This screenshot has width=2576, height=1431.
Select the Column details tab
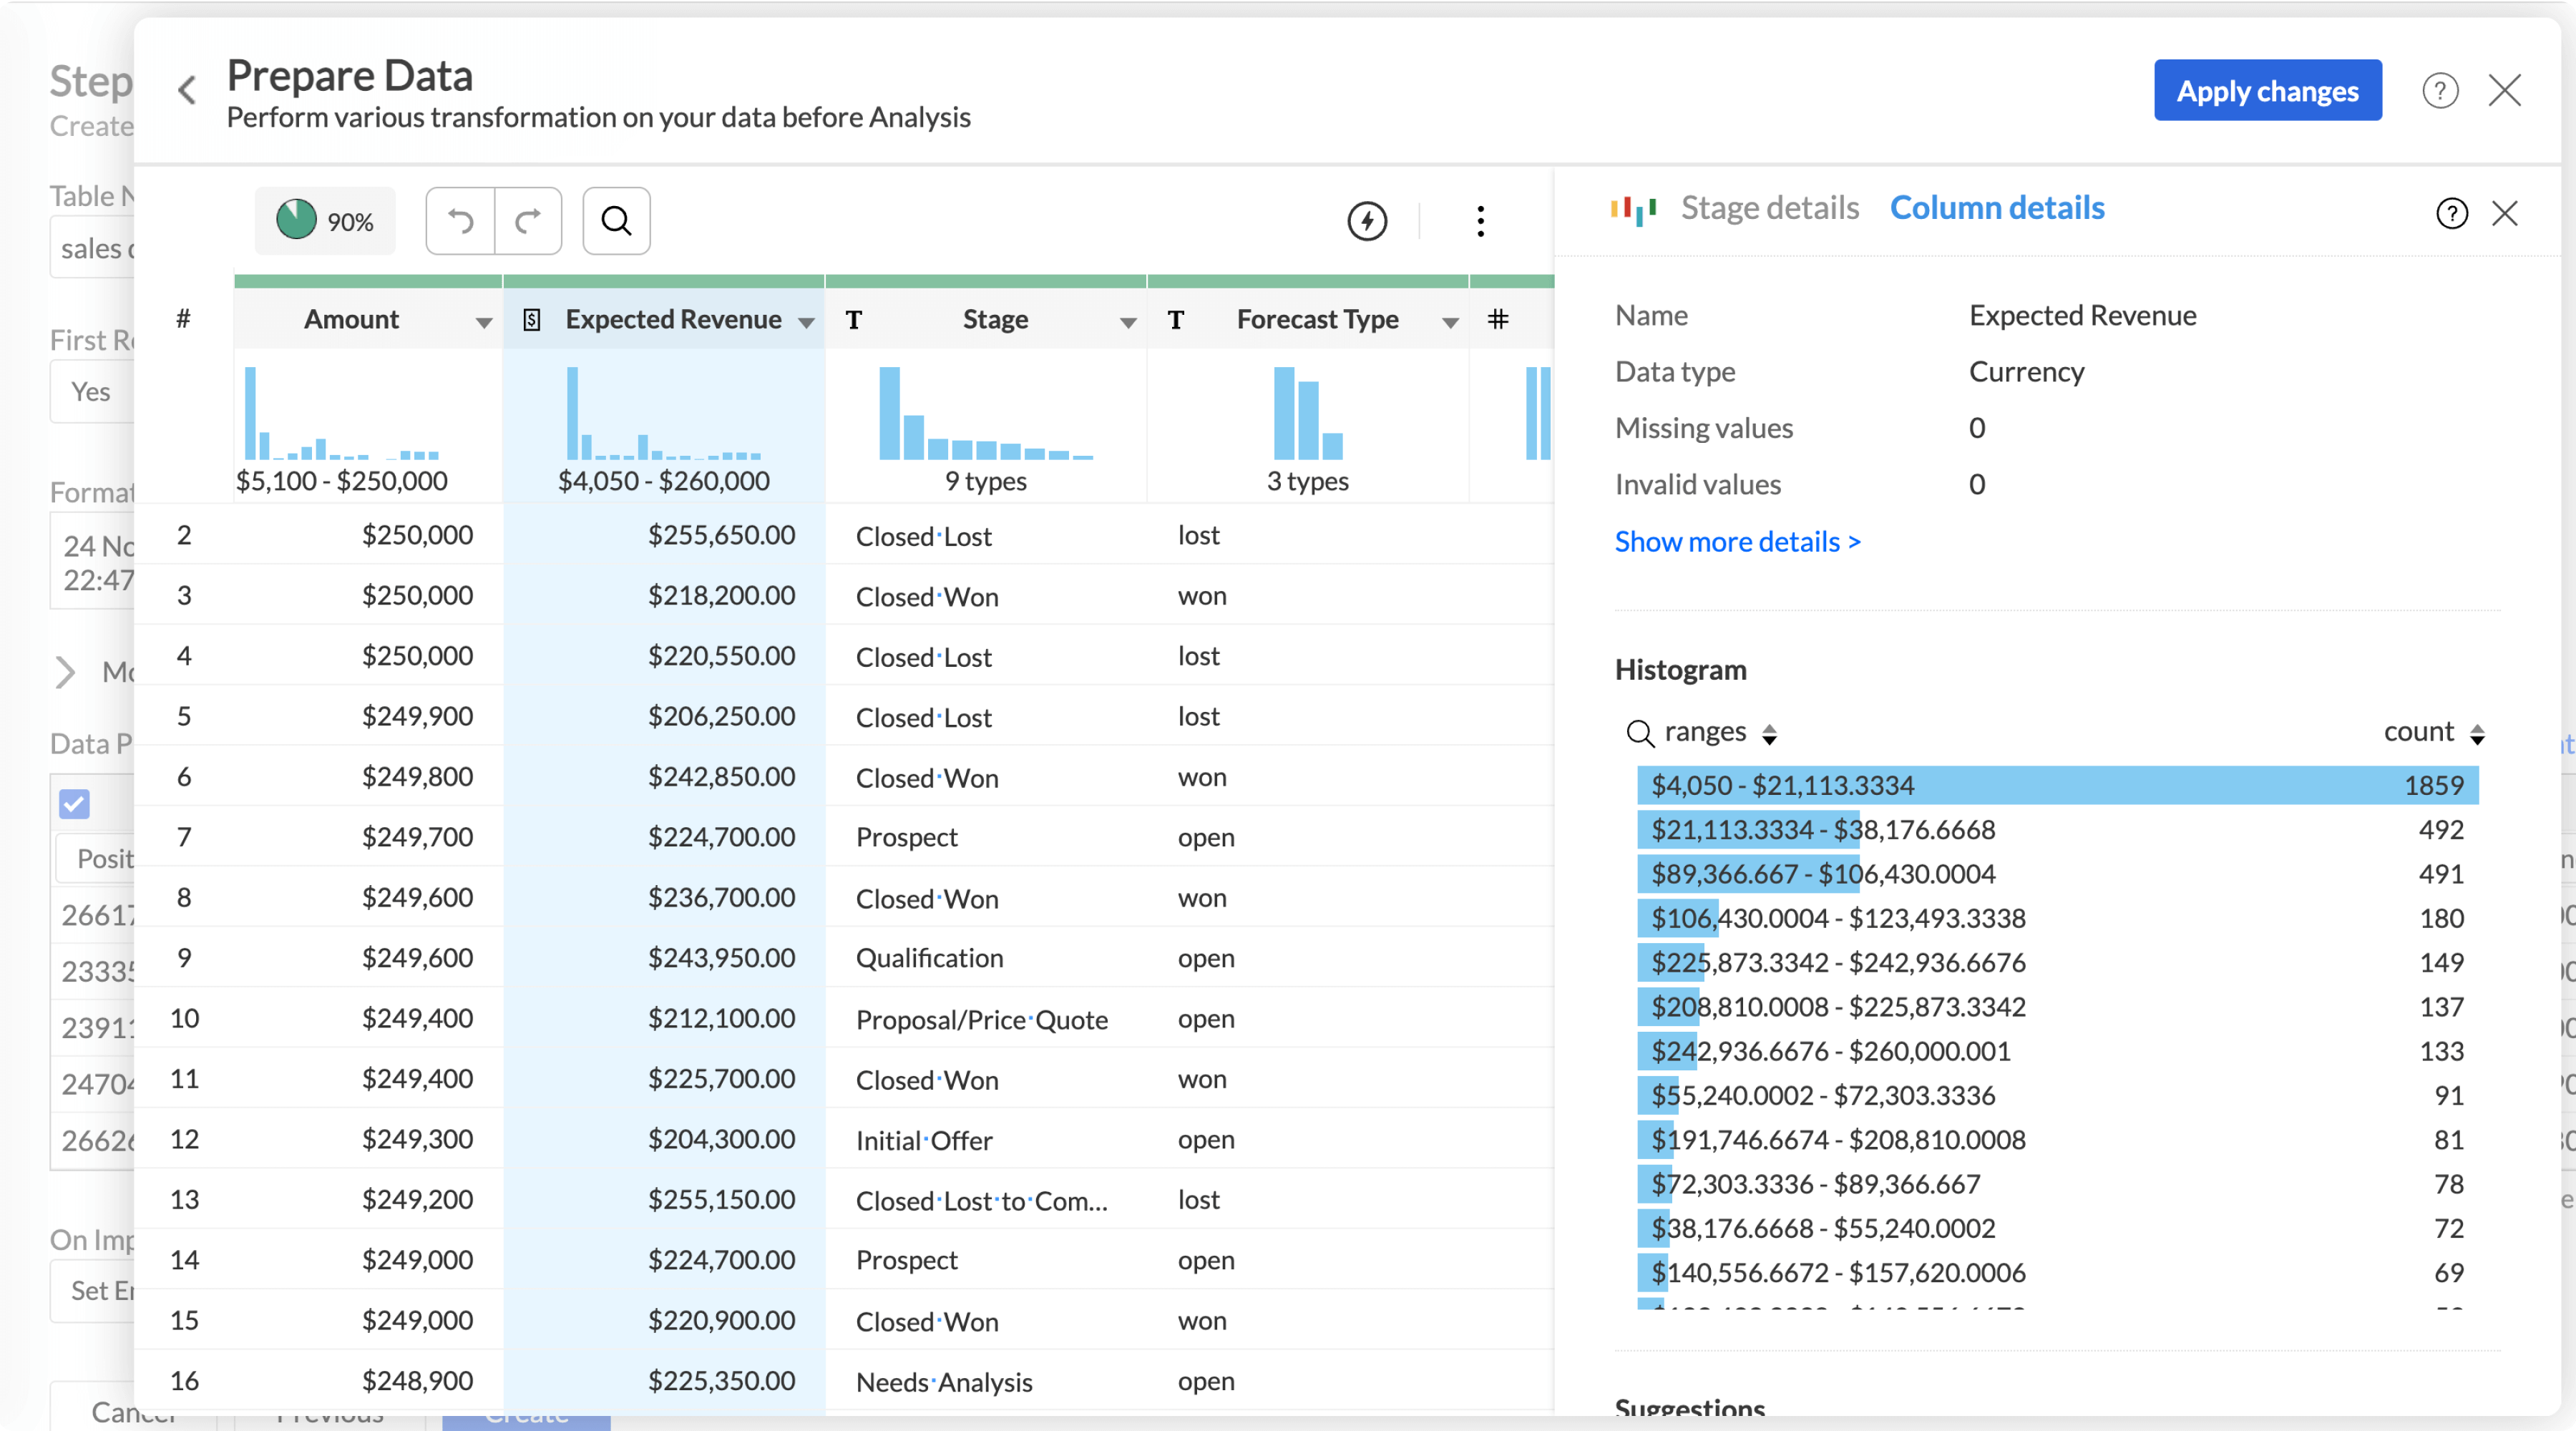[x=1996, y=208]
